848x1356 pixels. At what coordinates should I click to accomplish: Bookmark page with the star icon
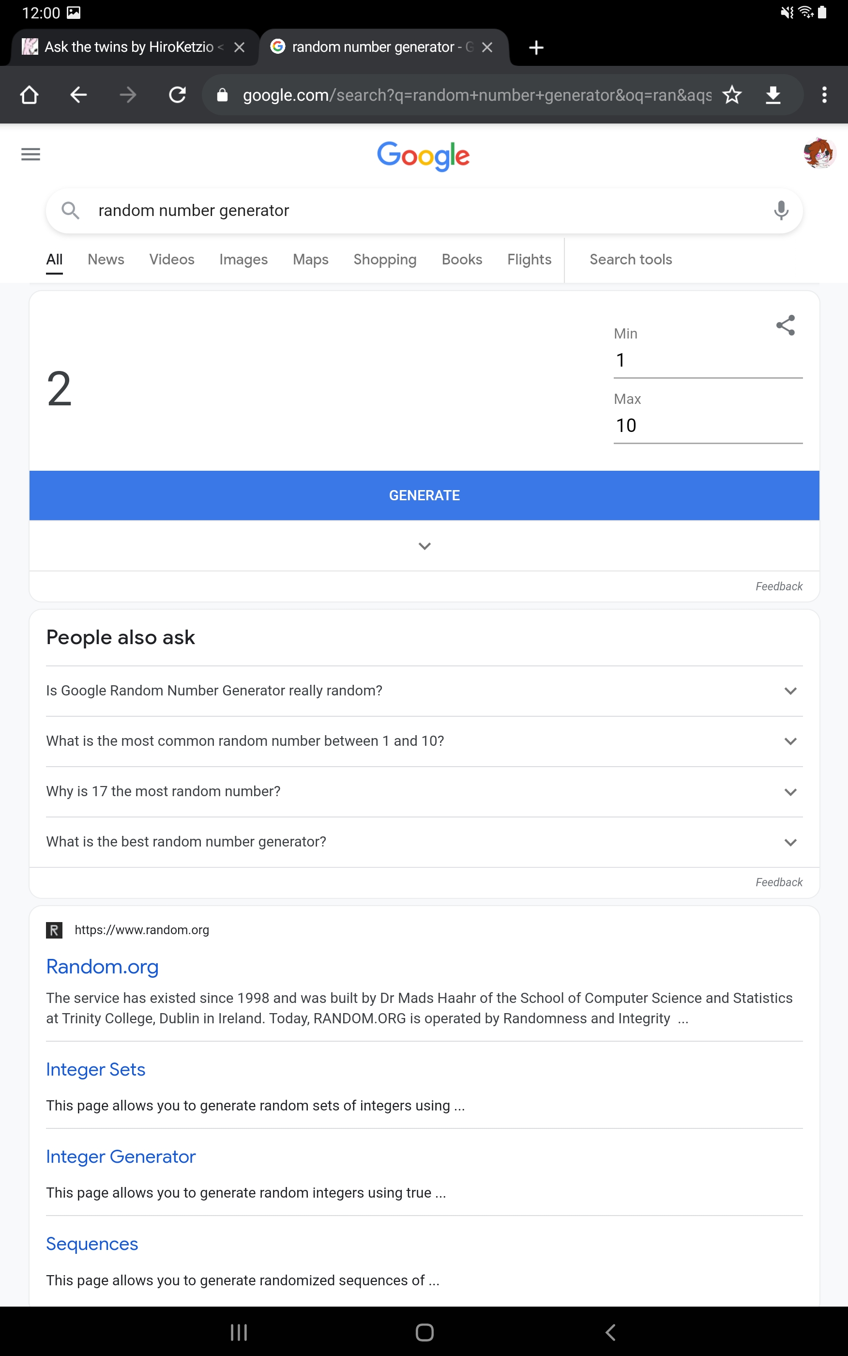[732, 95]
